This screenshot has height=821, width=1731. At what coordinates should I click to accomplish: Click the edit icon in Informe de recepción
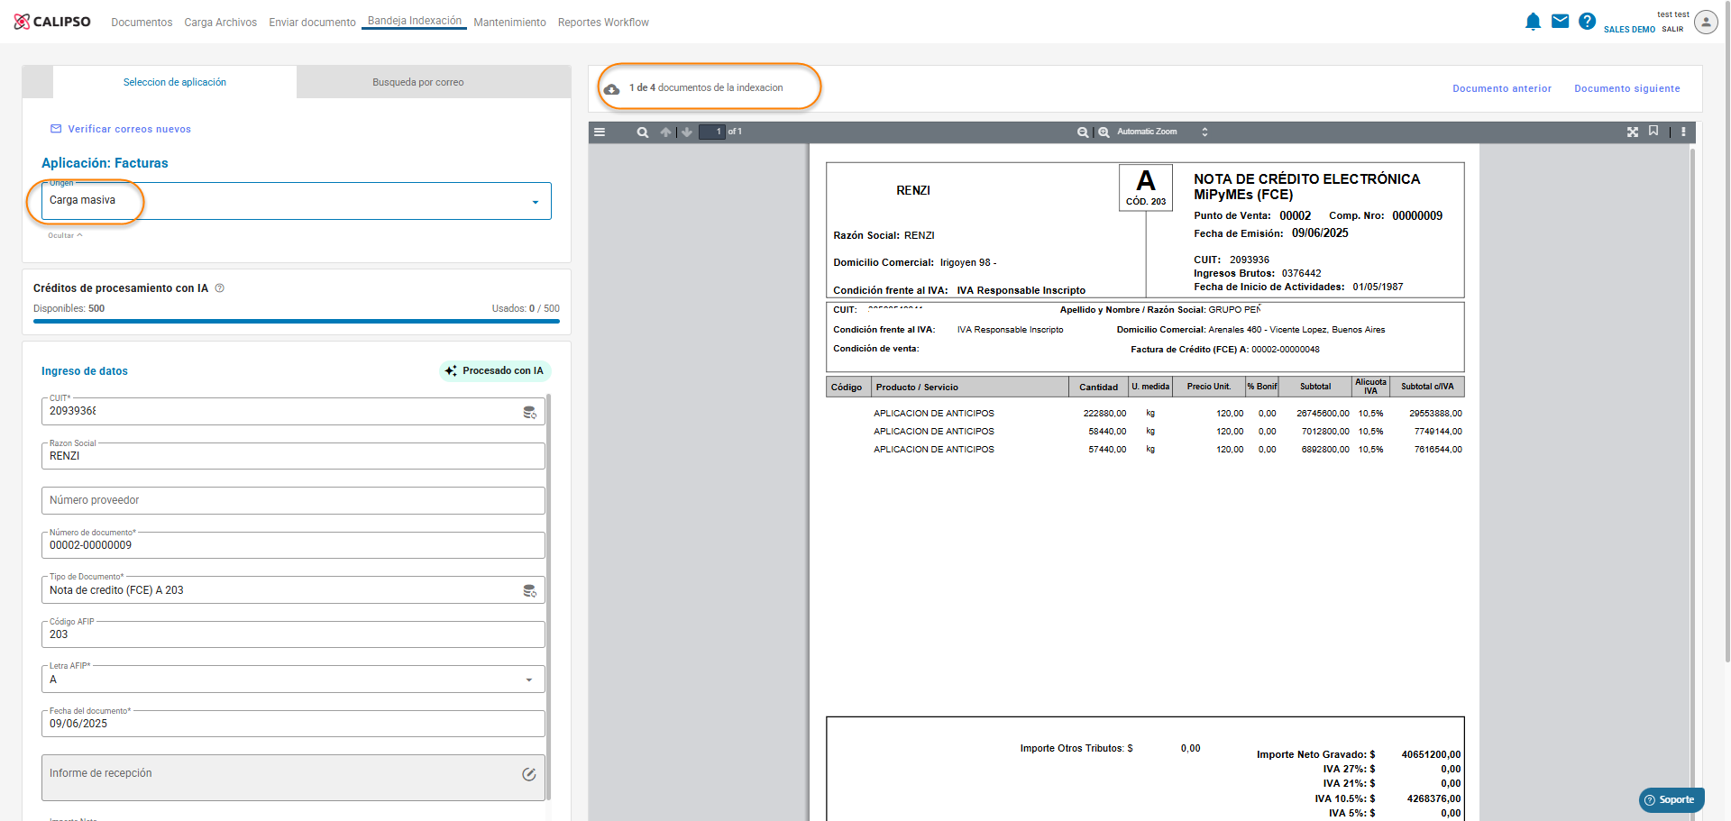(x=529, y=774)
